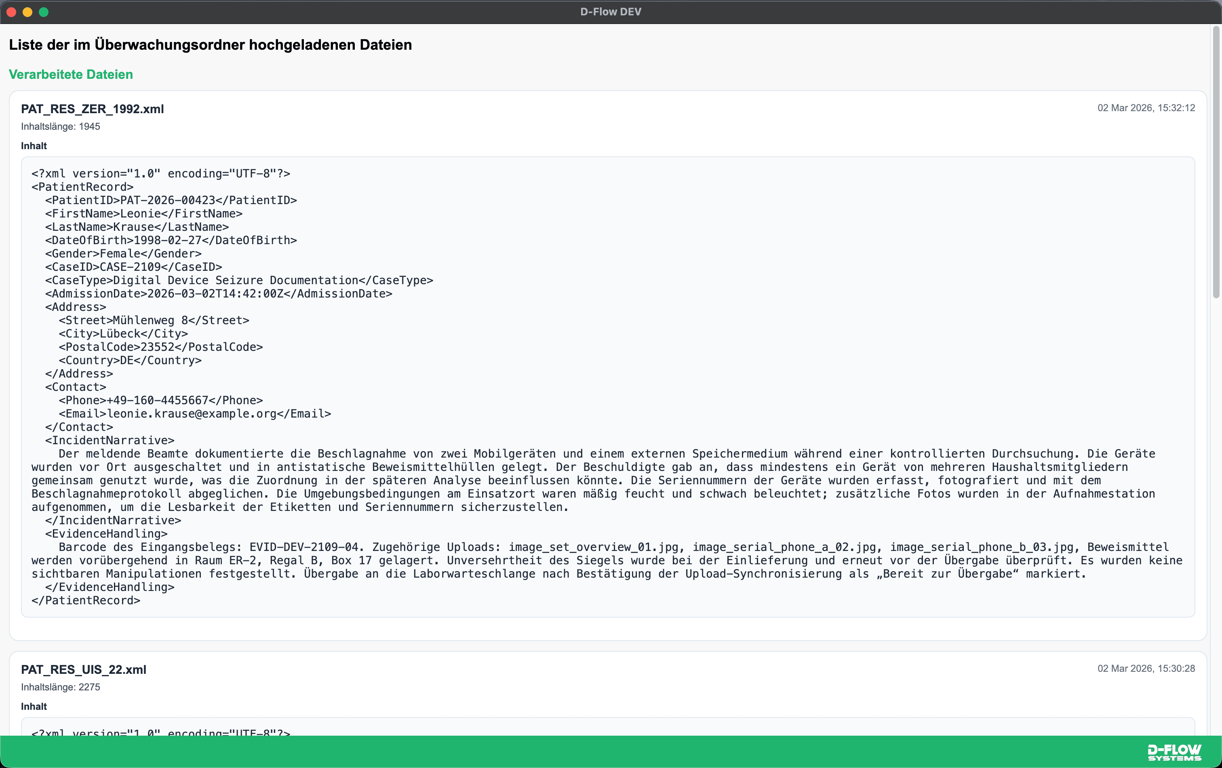This screenshot has height=768, width=1222.
Task: Click the D-Flow DEV title bar text
Action: tap(611, 12)
